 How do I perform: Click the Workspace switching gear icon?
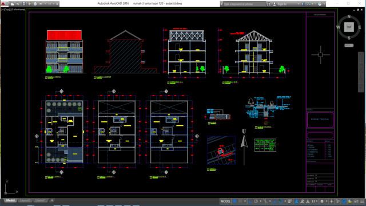tap(322, 201)
